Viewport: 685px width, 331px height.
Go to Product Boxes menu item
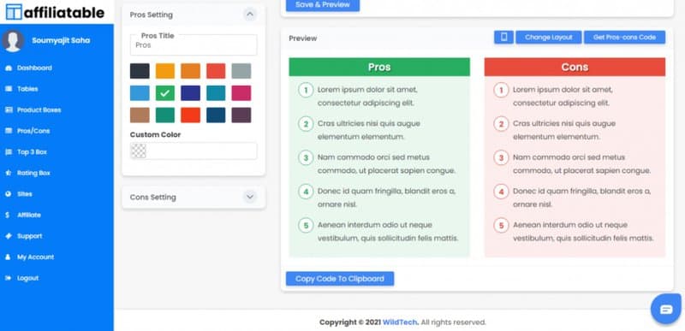pos(39,109)
